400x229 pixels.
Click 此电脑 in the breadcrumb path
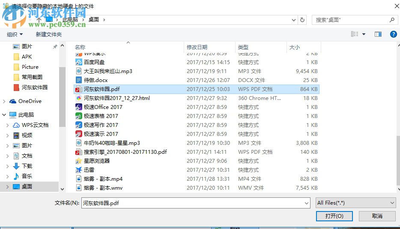70,20
